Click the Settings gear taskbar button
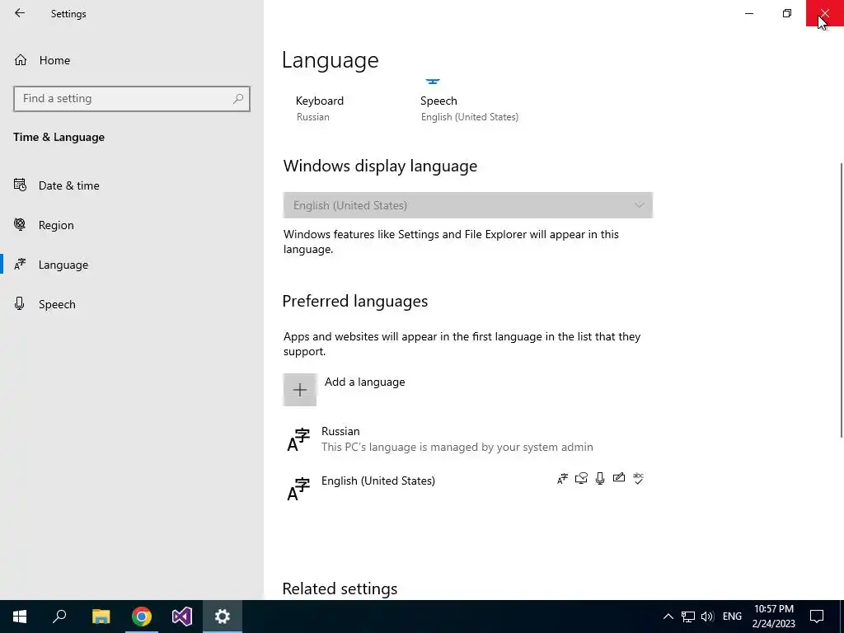This screenshot has width=844, height=633. click(x=223, y=617)
